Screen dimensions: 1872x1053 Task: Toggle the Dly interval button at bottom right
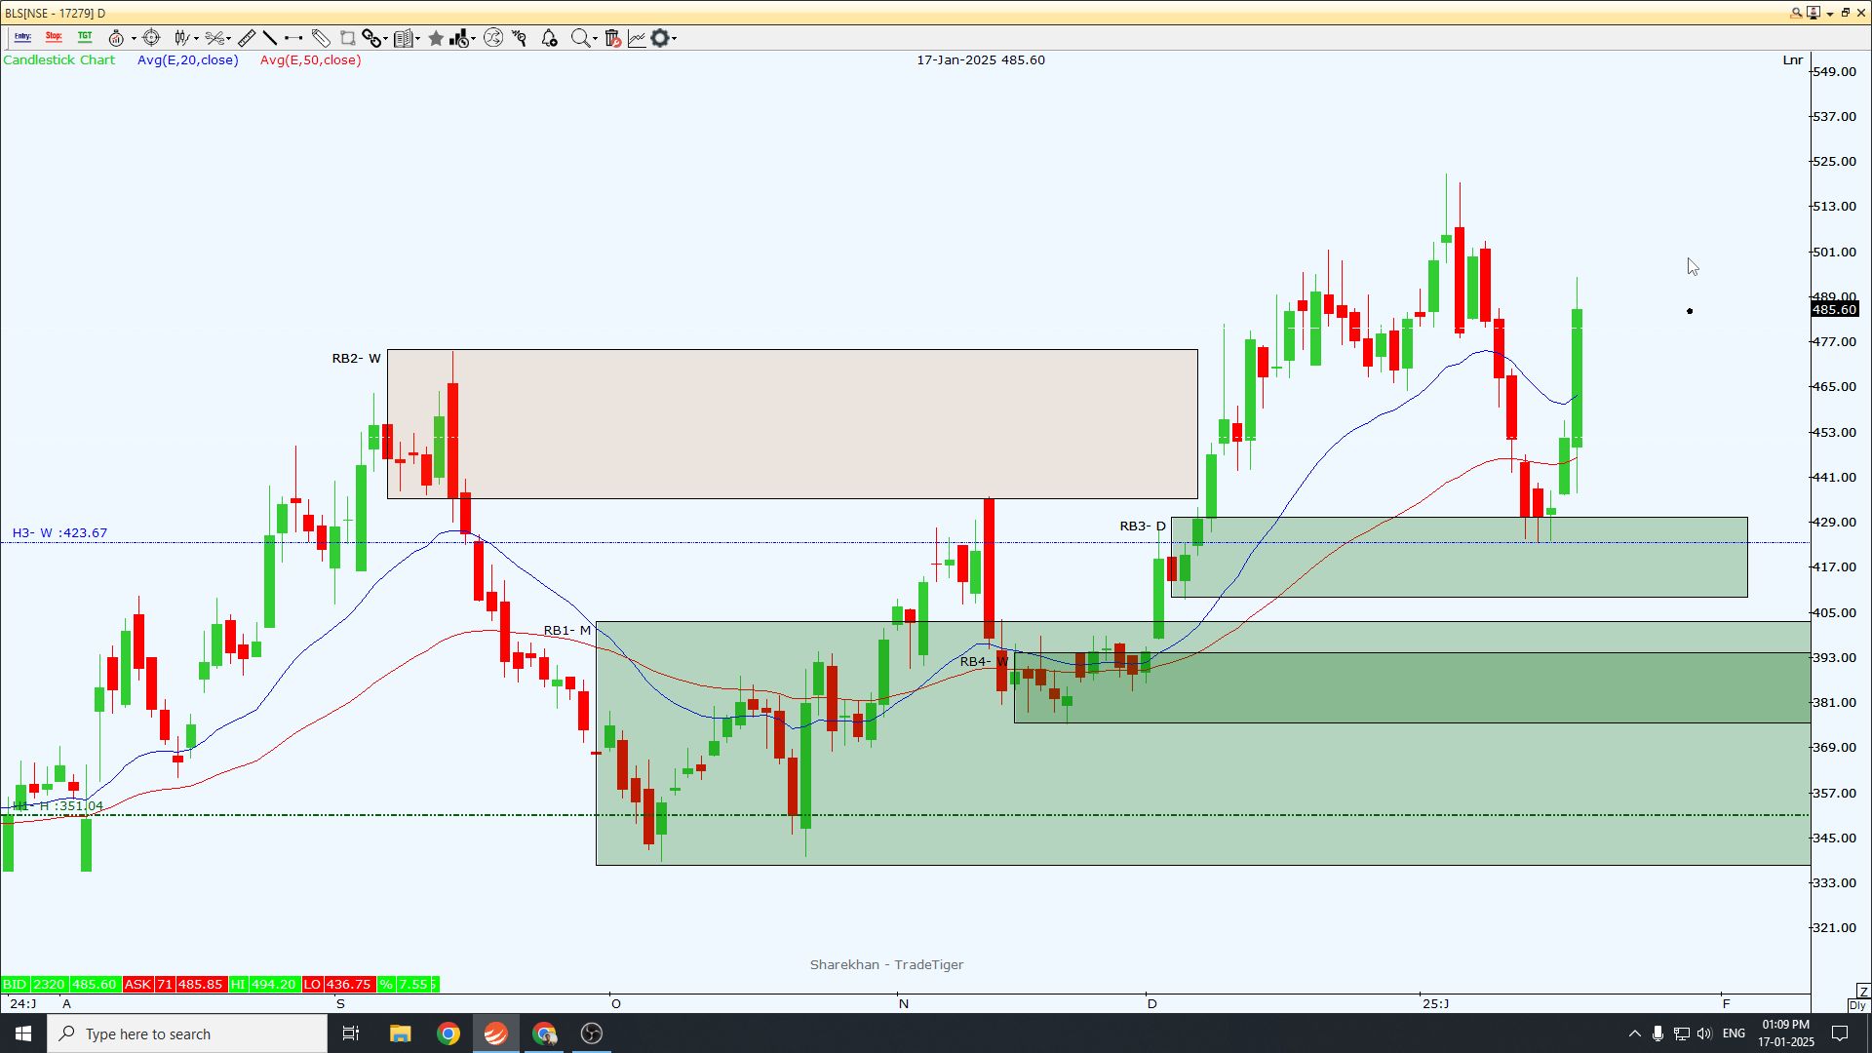(x=1857, y=1005)
